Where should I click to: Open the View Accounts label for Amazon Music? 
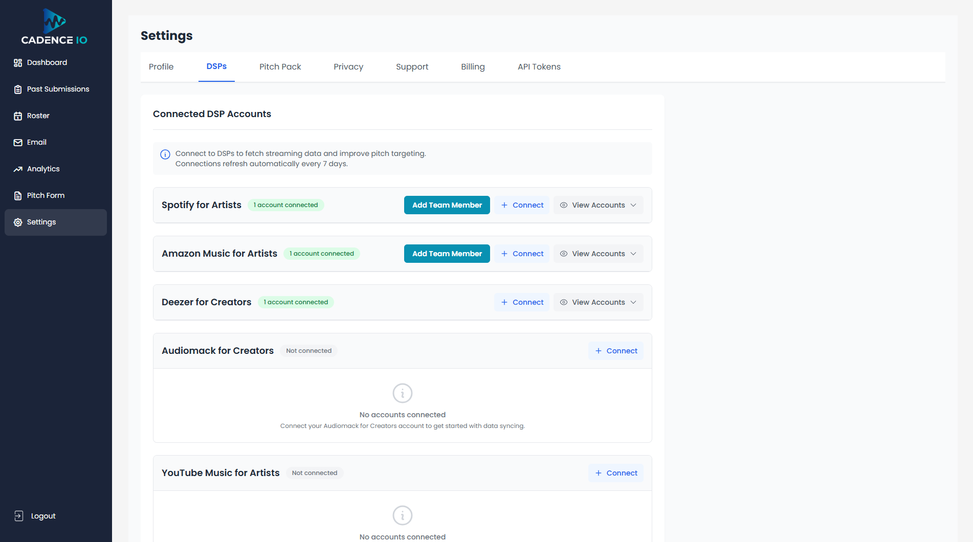tap(599, 254)
